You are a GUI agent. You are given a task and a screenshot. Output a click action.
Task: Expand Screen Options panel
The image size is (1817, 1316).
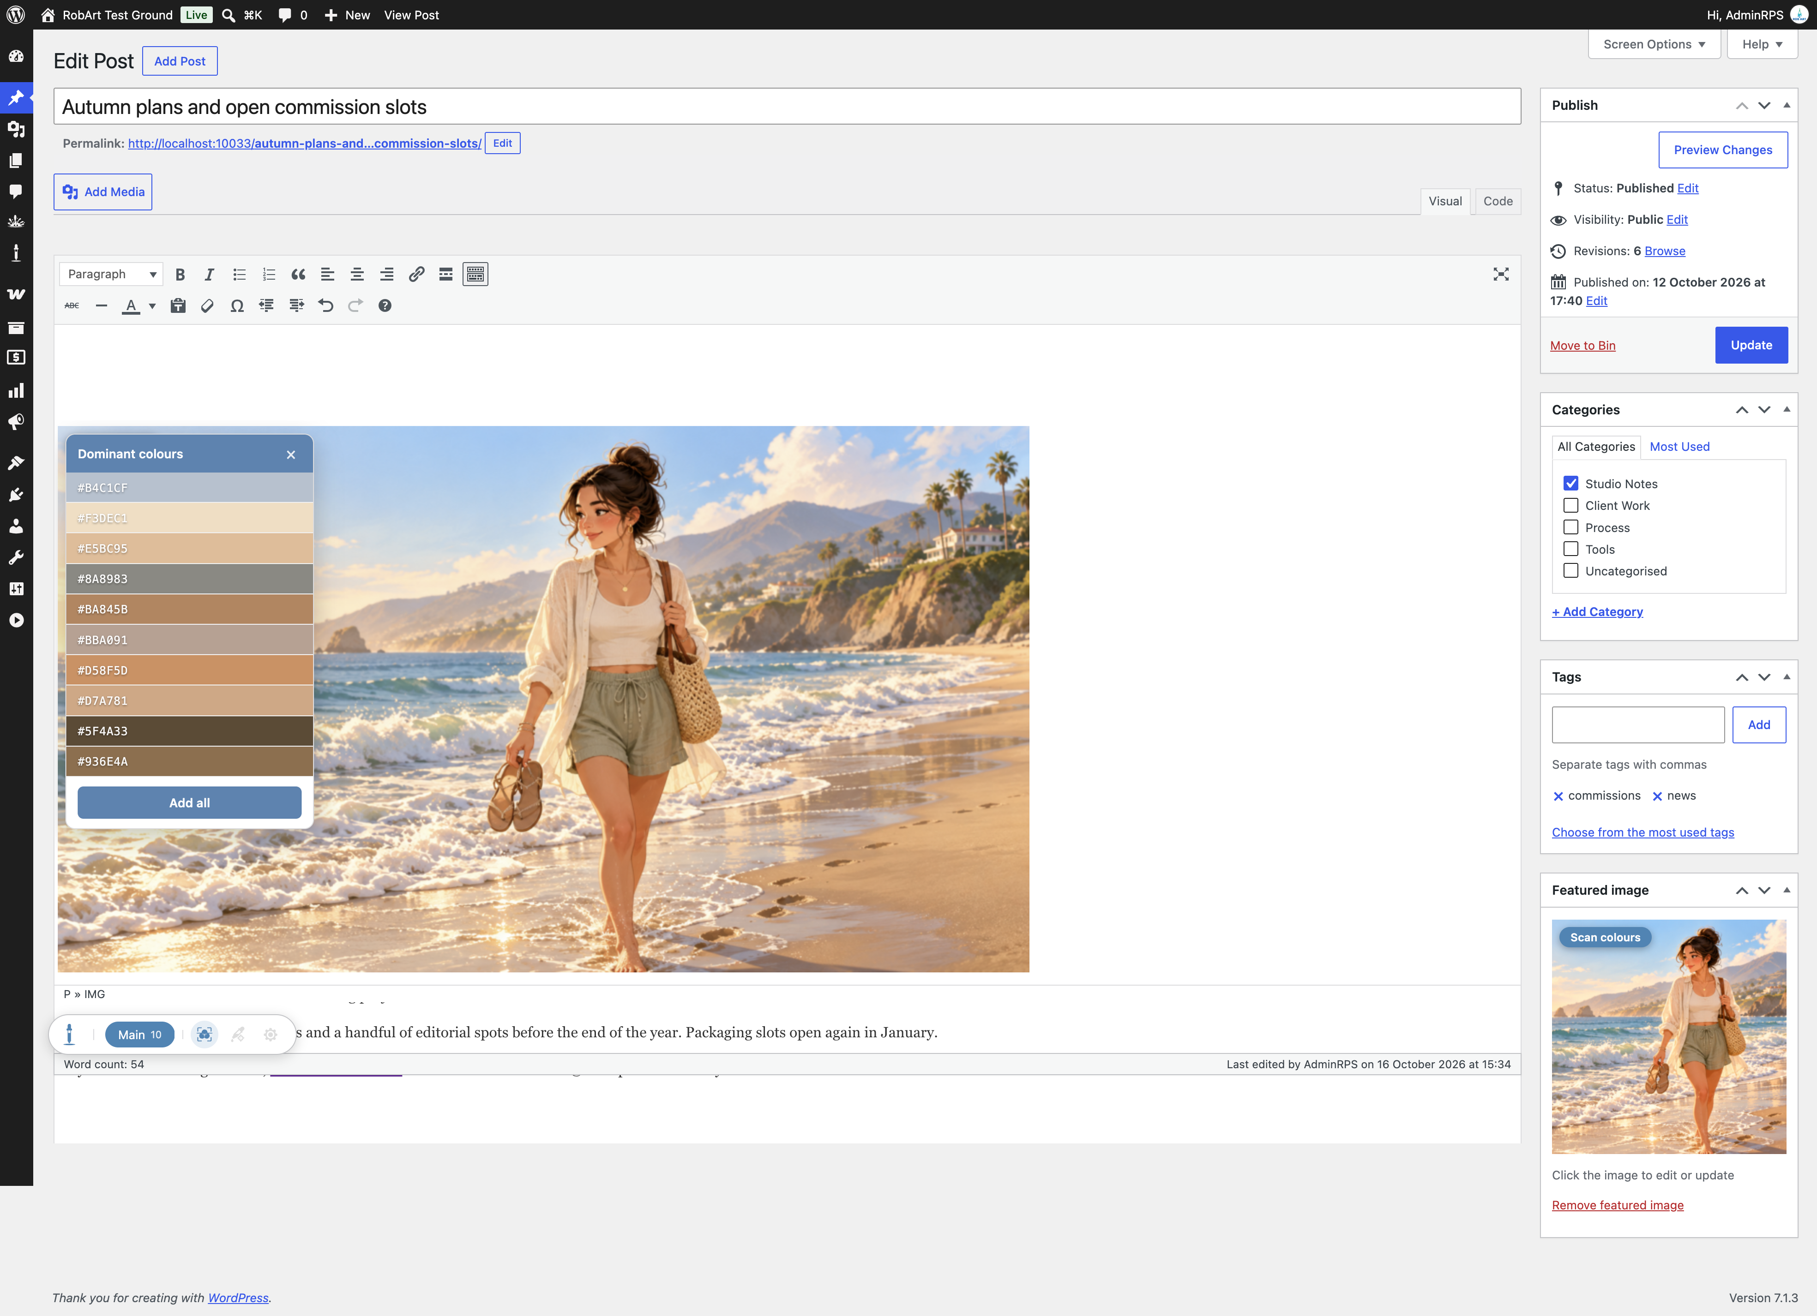point(1654,44)
